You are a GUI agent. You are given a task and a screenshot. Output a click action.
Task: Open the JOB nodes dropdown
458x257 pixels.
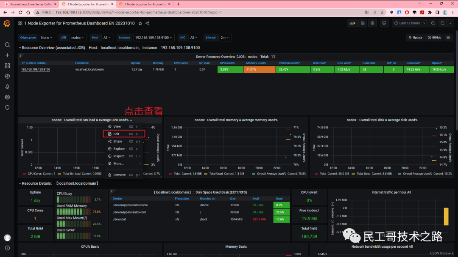tap(77, 38)
